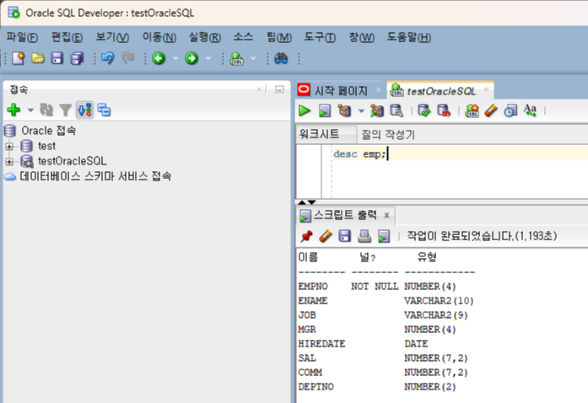Screen dimensions: 588x403
Task: Click the Collapse All icon in connections panel
Action: pyautogui.click(x=104, y=110)
